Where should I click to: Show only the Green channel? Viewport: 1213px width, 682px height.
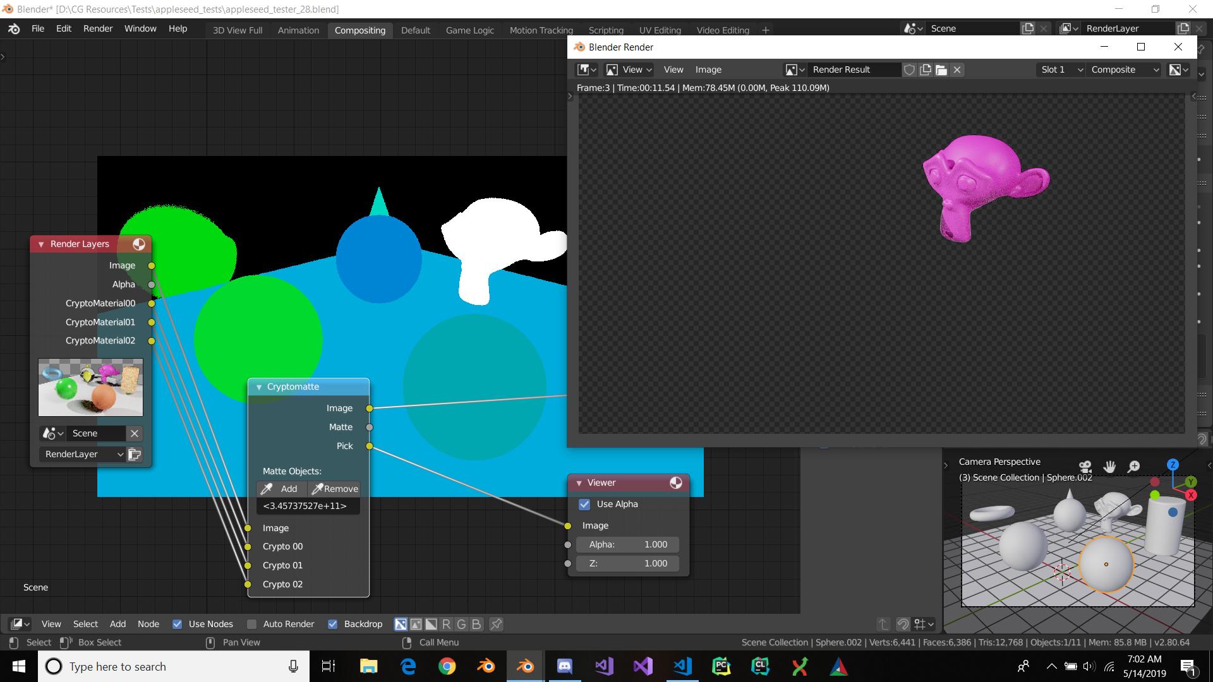(x=461, y=624)
